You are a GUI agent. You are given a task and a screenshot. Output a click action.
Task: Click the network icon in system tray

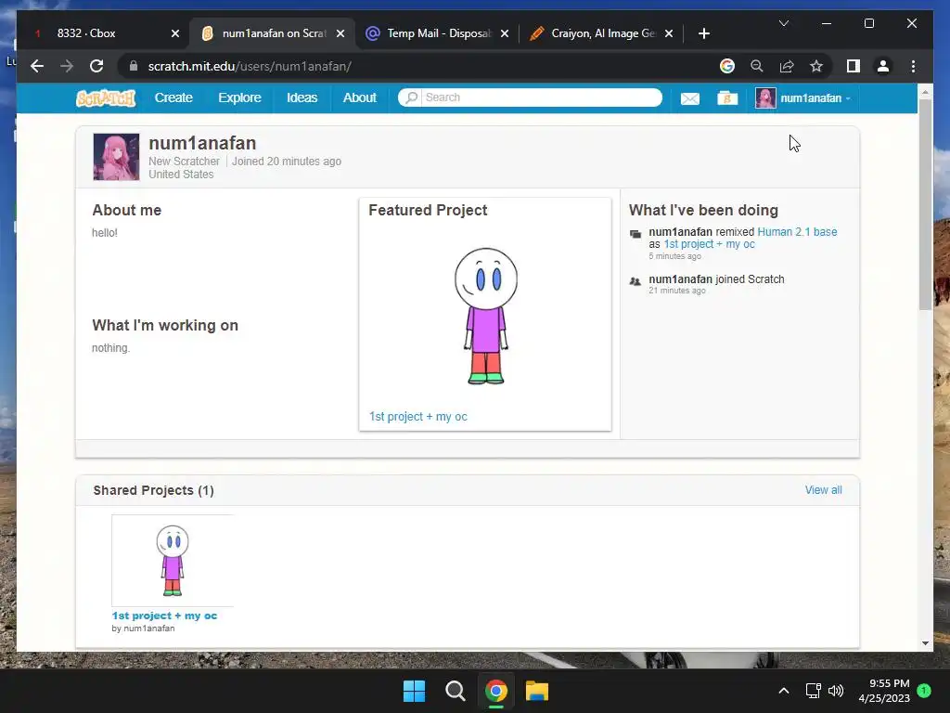click(x=813, y=691)
